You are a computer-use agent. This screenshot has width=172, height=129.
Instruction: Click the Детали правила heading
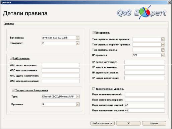(x=25, y=13)
